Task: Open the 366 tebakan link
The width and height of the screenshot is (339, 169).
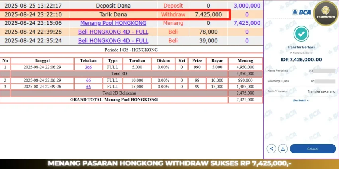Action: point(88,67)
